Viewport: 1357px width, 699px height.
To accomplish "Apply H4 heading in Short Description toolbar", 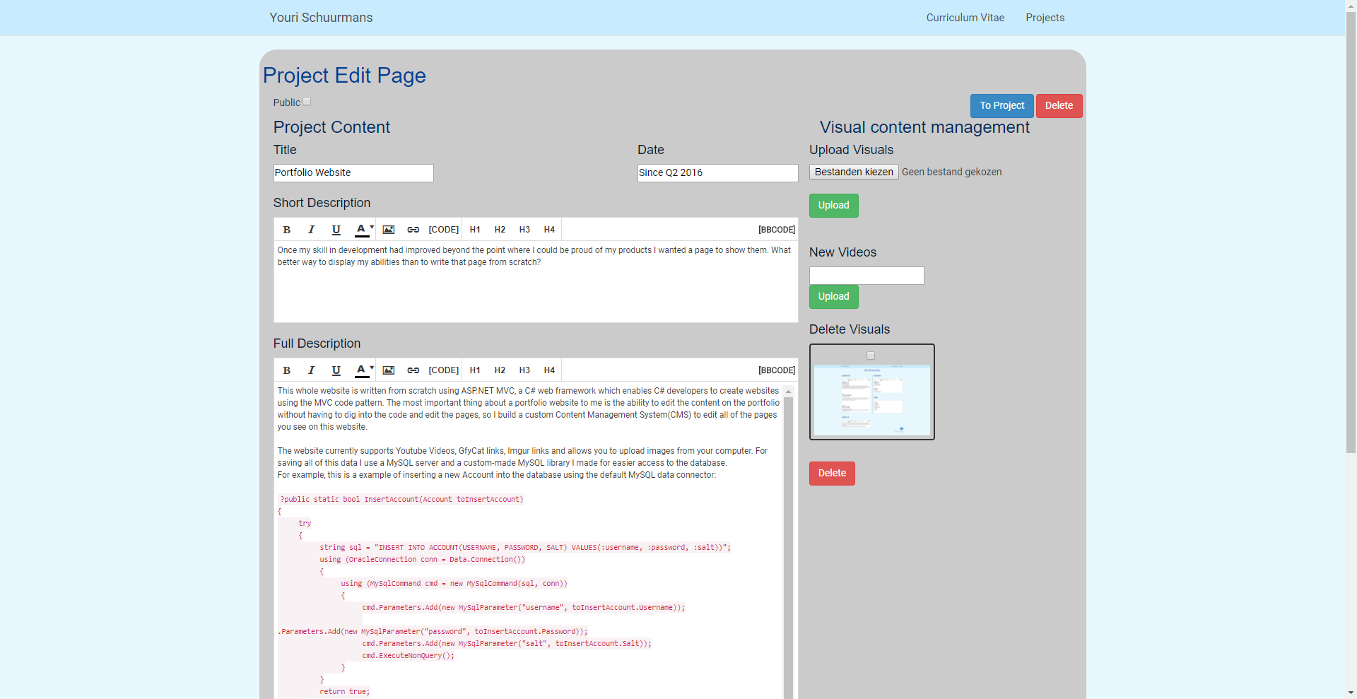I will click(x=549, y=230).
